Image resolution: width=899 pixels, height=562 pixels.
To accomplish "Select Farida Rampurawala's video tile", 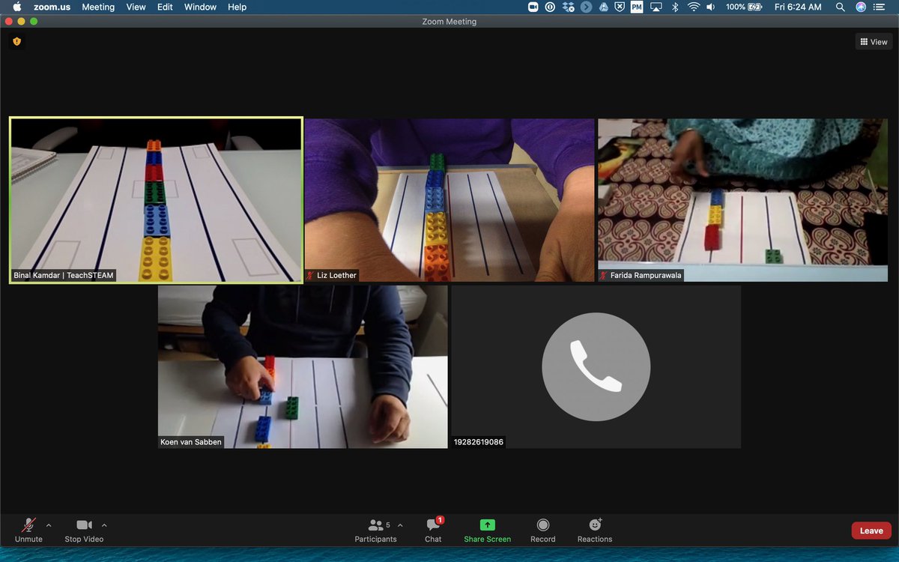I will (x=742, y=200).
